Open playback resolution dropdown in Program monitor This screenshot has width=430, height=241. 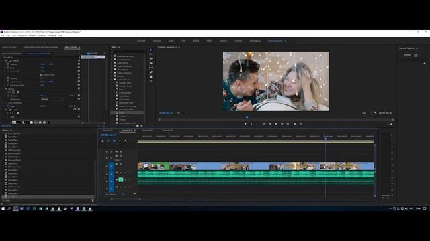tap(365, 113)
